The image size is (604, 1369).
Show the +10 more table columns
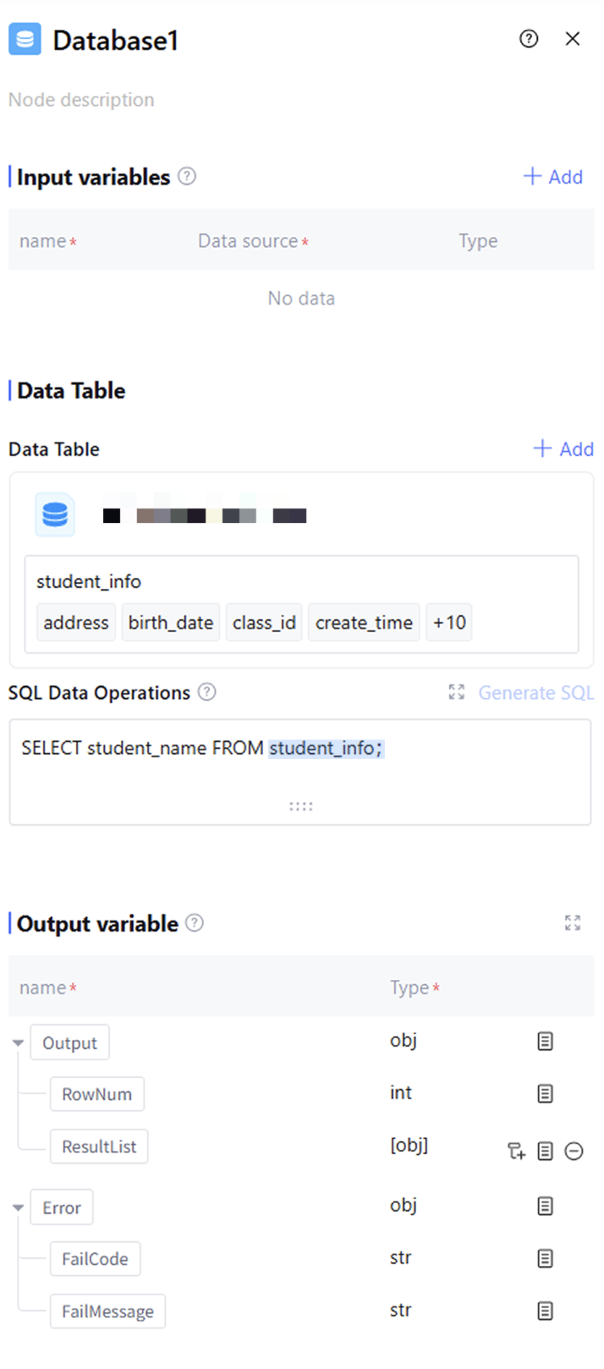(449, 623)
